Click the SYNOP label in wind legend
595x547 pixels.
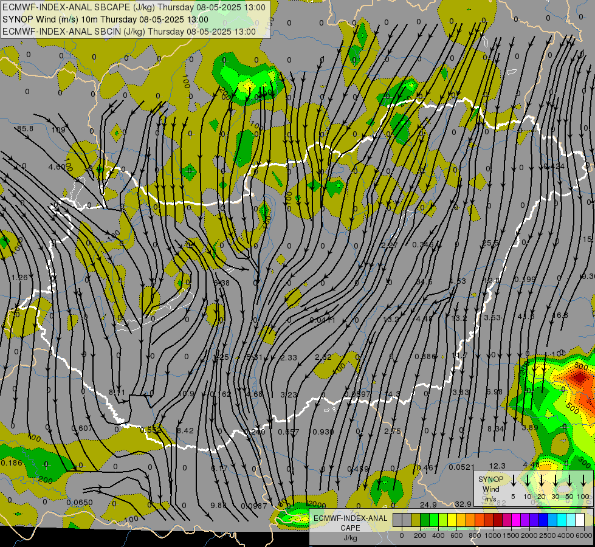490,480
